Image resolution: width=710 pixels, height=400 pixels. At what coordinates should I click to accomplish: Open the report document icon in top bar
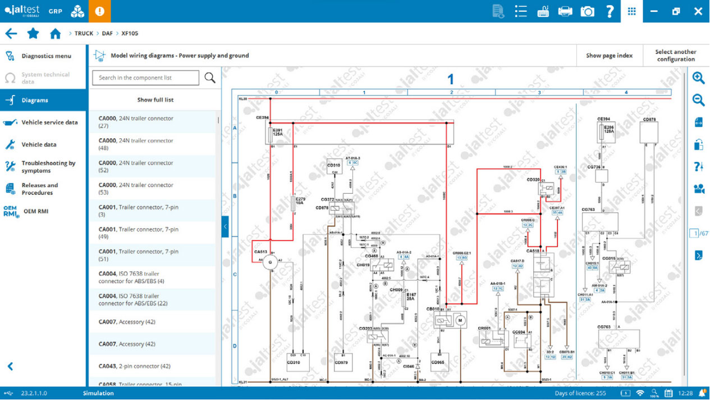click(498, 11)
